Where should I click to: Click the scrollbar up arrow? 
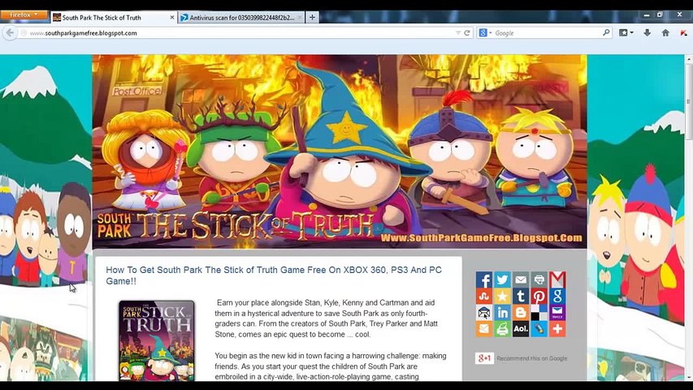(689, 58)
